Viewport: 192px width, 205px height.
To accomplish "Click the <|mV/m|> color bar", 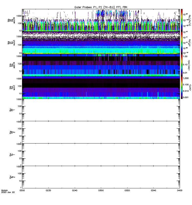I will tap(182, 65).
